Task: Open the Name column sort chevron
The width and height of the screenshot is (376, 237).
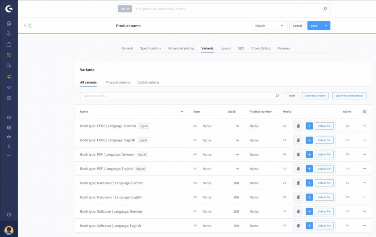Action: pos(181,111)
